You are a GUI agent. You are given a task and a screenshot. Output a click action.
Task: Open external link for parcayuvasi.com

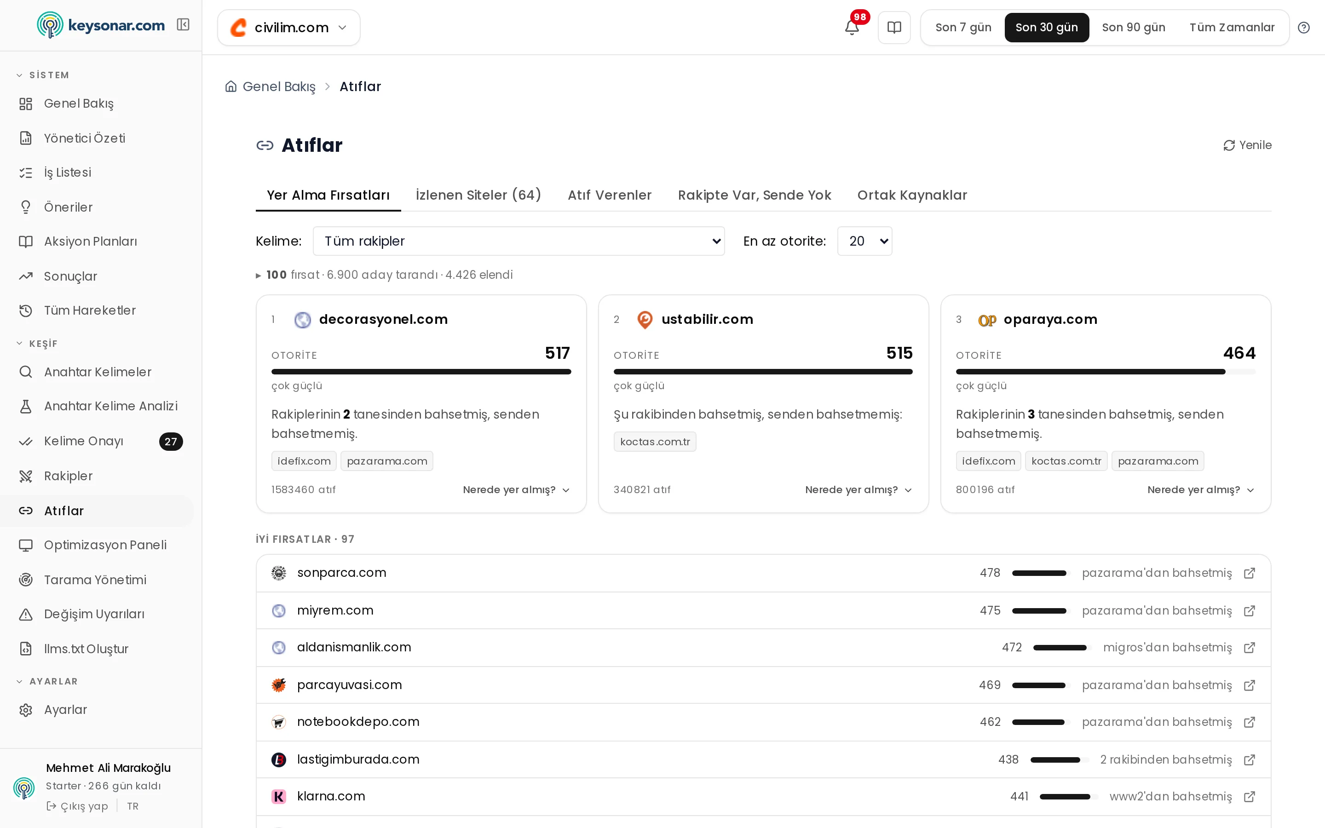(1250, 685)
